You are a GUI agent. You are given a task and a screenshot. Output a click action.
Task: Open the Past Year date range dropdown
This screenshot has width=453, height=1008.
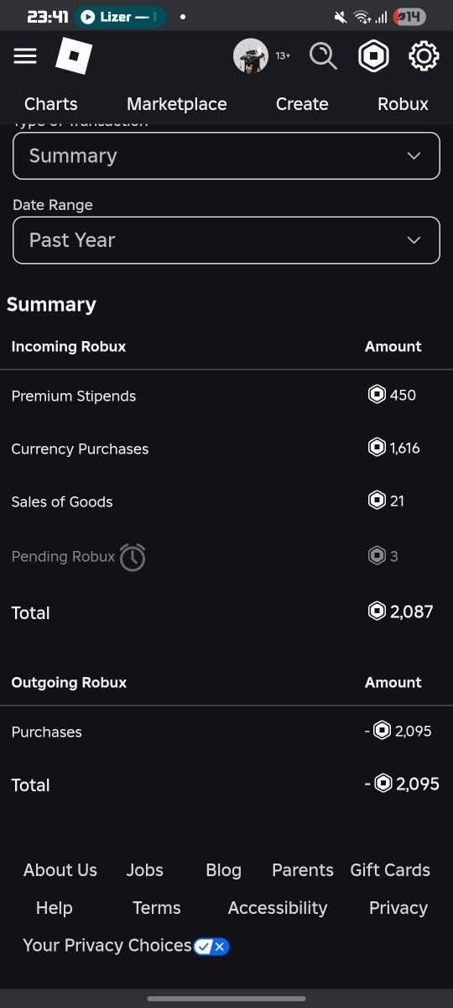pyautogui.click(x=226, y=240)
